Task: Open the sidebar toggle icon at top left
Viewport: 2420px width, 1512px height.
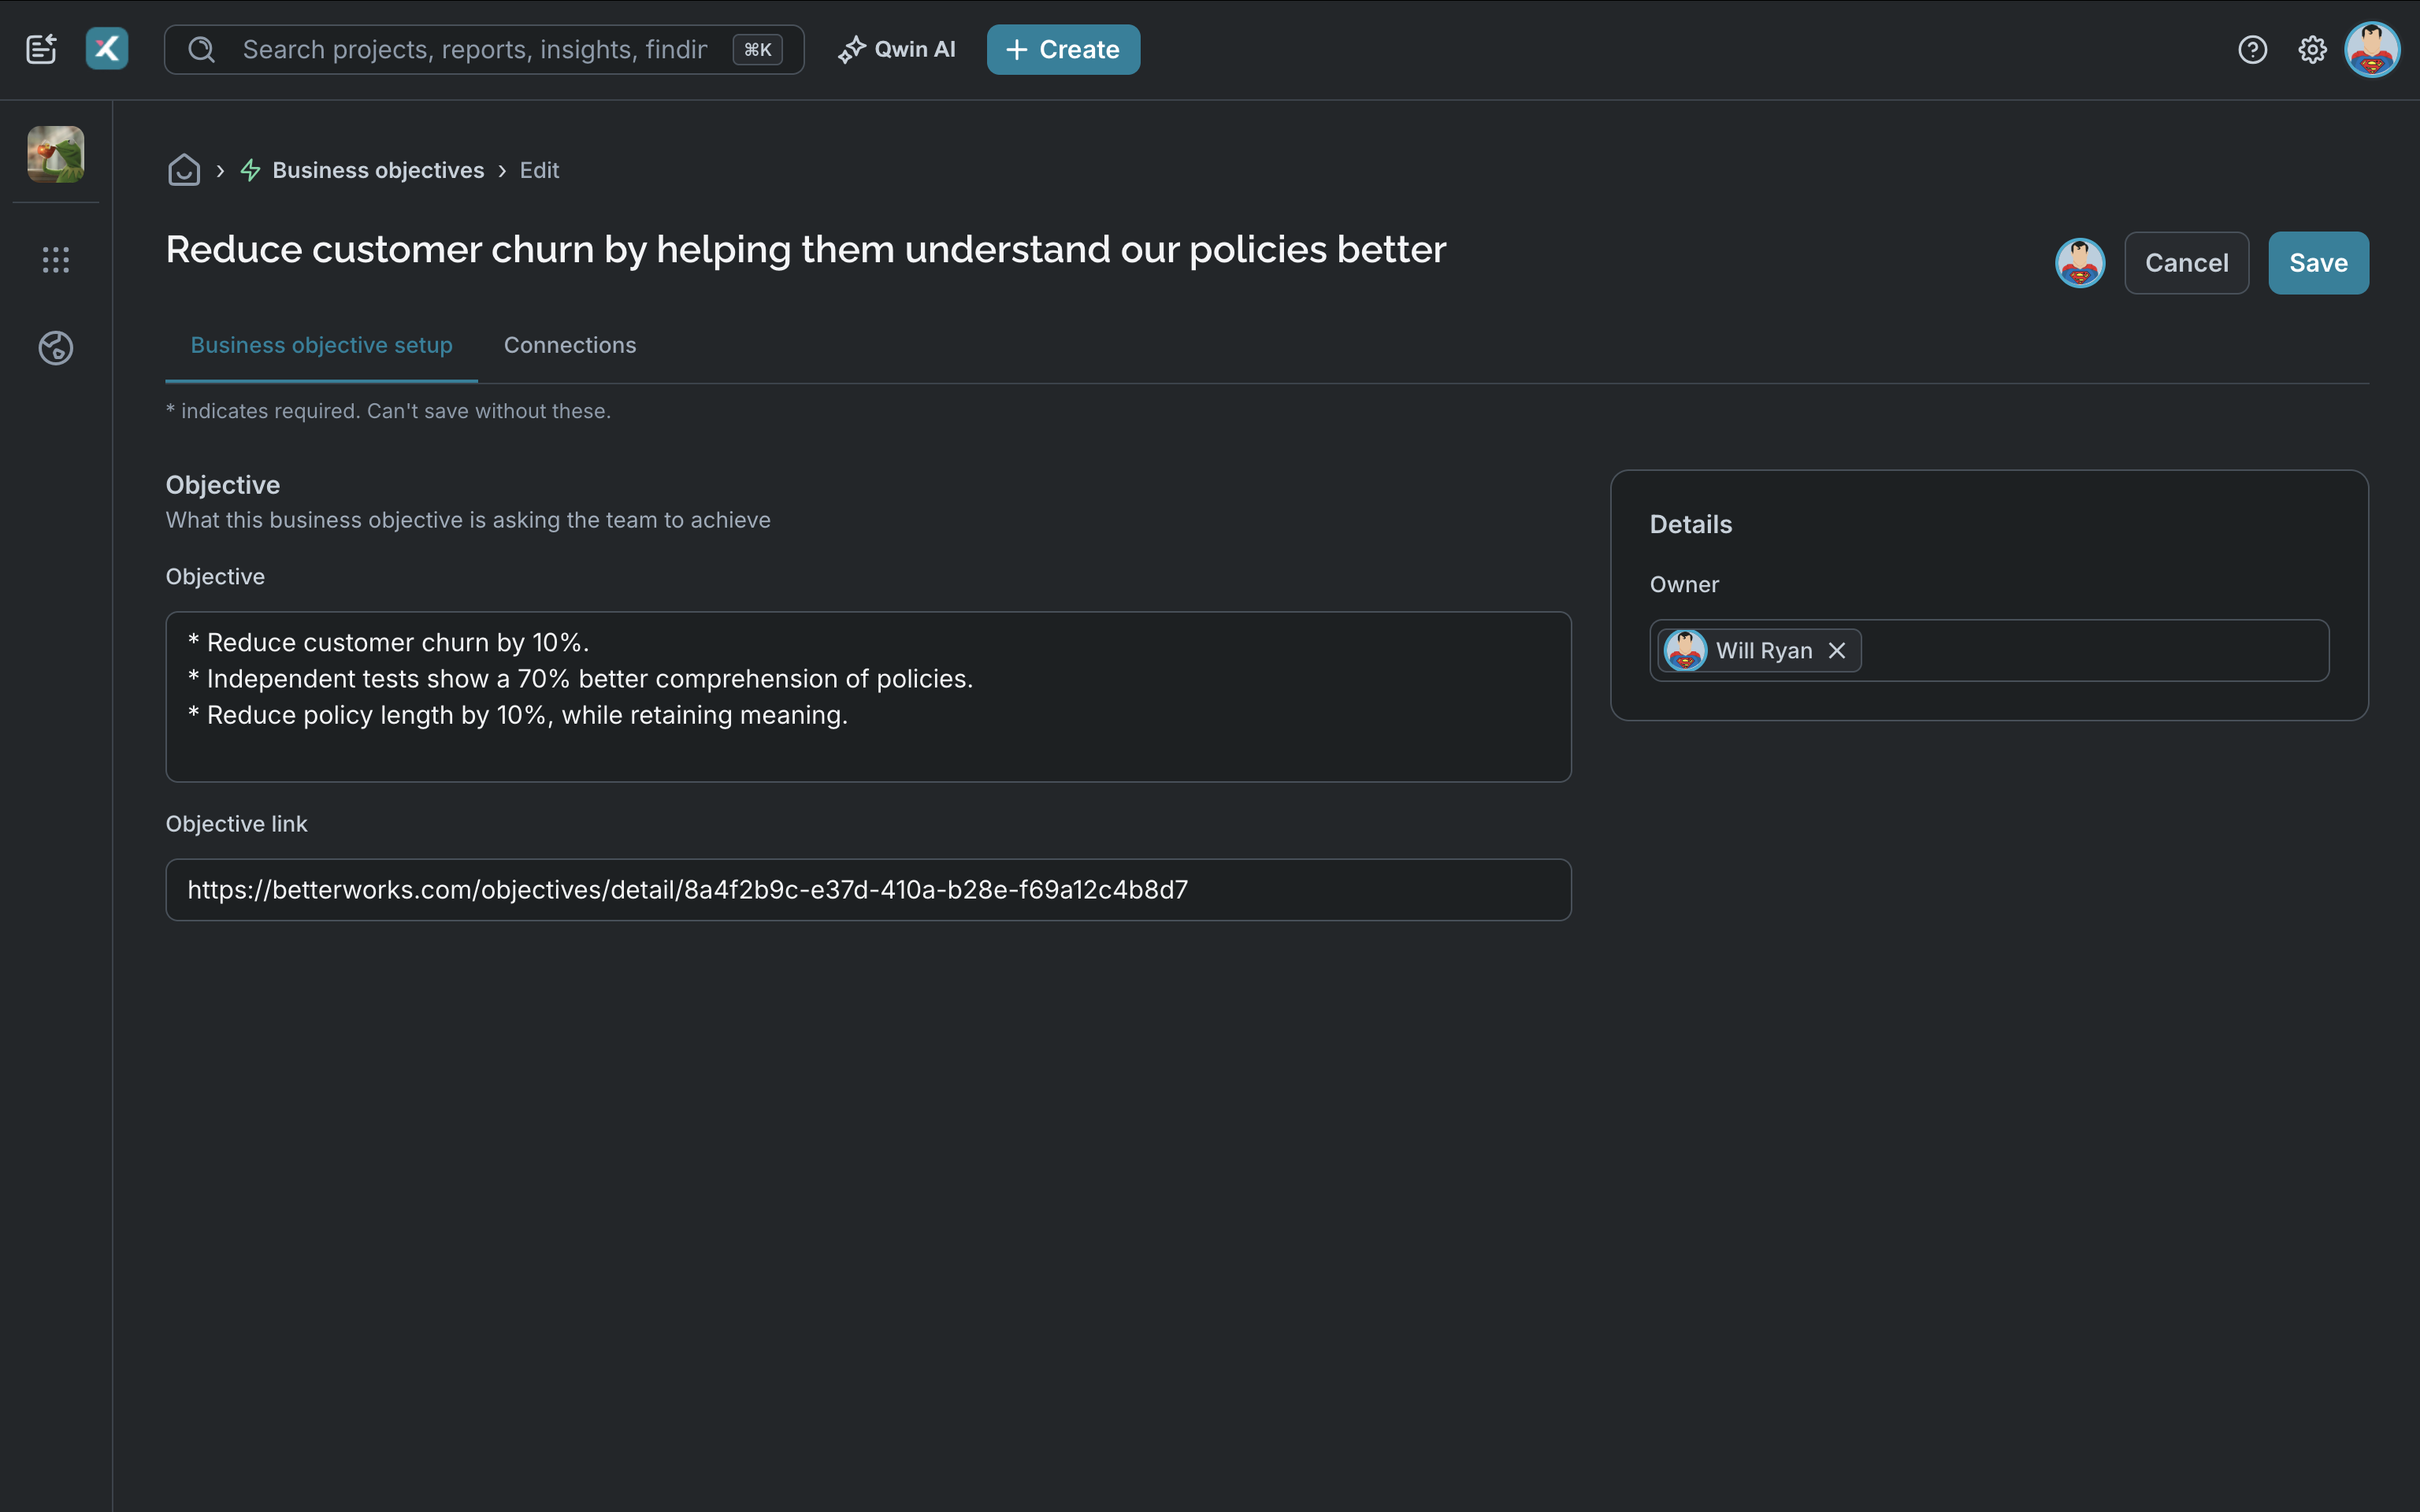Action: coord(41,49)
